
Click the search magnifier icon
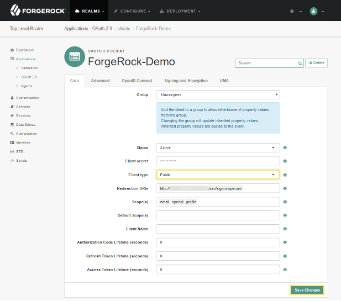(300, 64)
